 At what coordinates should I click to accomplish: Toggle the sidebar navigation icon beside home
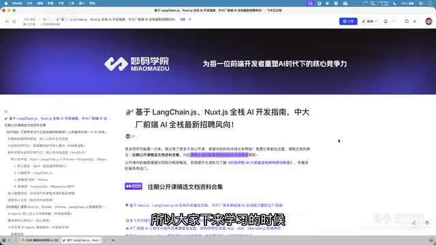[x=7, y=21]
